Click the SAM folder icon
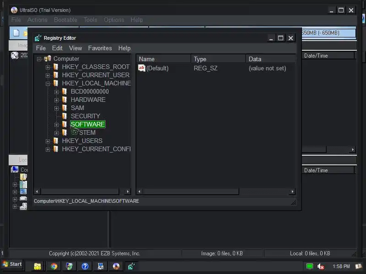This screenshot has height=274, width=366. [x=65, y=108]
